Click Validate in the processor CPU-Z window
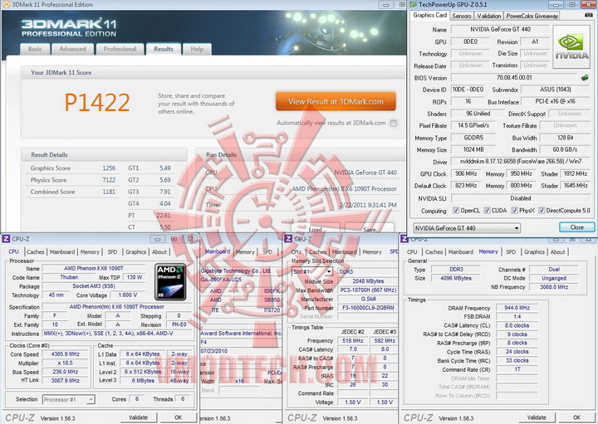The width and height of the screenshot is (598, 424). 138,417
